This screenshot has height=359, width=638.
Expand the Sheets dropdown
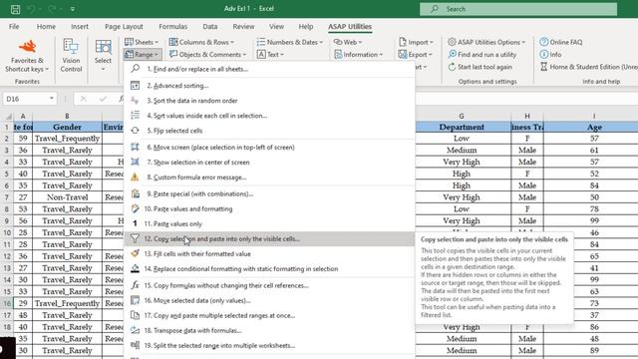142,42
